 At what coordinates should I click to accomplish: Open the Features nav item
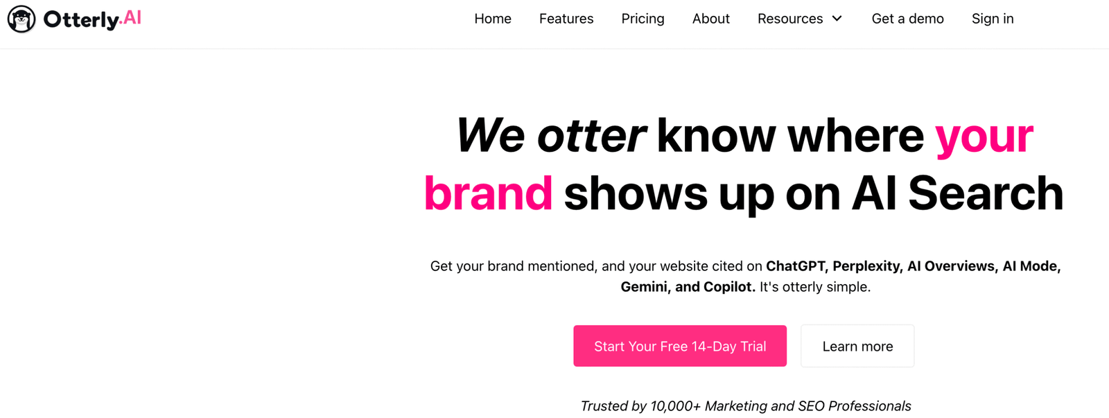[566, 19]
